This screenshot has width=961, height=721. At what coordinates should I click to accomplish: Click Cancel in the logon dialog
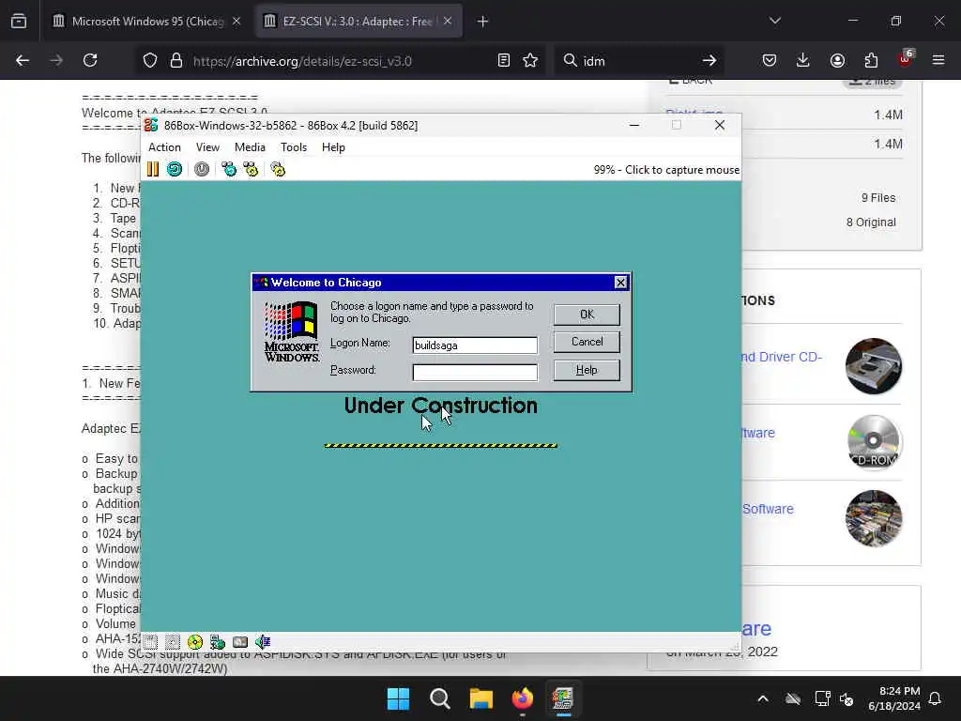point(587,342)
